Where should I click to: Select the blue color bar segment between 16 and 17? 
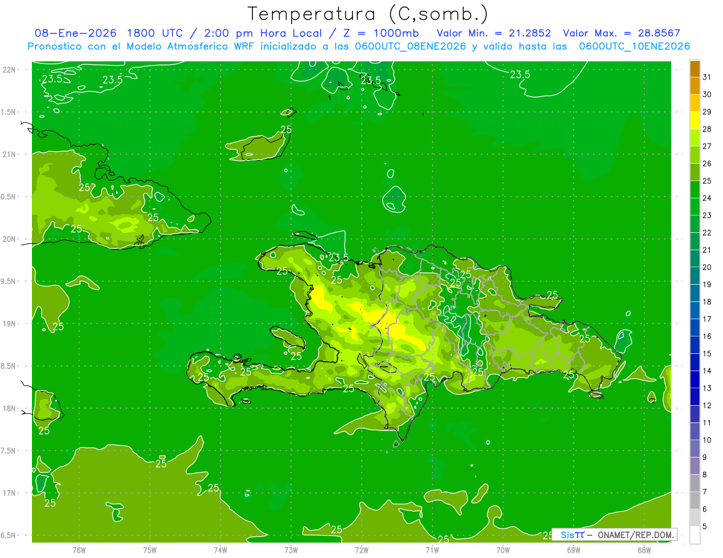point(695,327)
